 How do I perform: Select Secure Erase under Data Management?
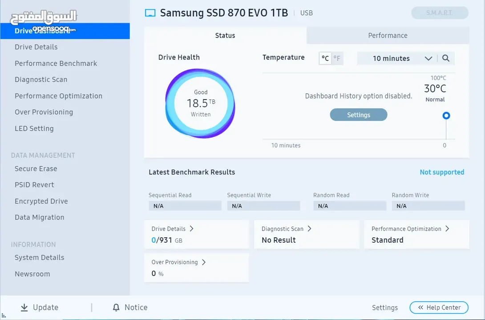36,168
